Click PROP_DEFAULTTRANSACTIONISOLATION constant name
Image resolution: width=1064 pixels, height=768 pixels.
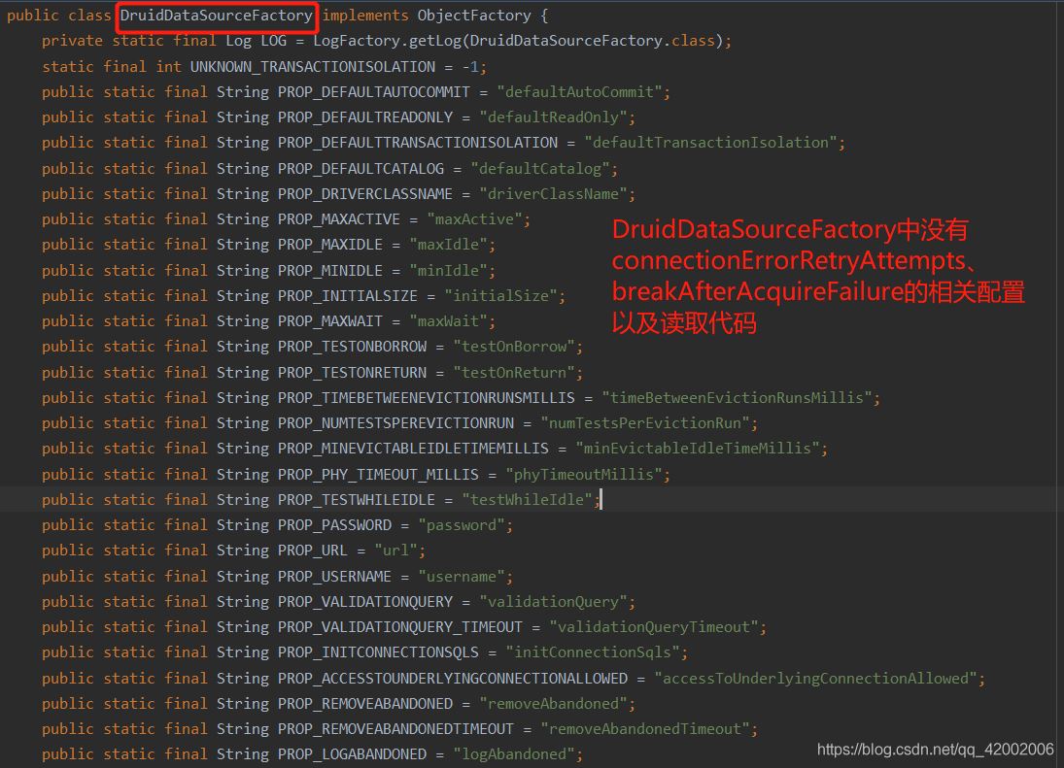(417, 143)
